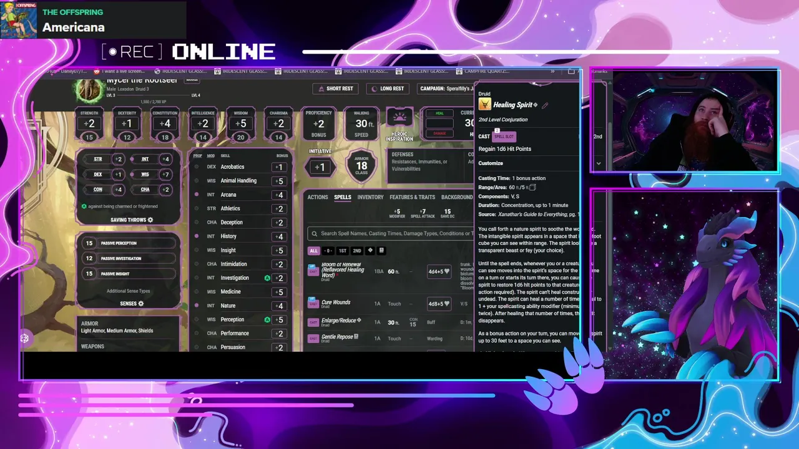Roll 4d8+5 healing for Cure Wounds
This screenshot has width=799, height=449.
pos(439,304)
